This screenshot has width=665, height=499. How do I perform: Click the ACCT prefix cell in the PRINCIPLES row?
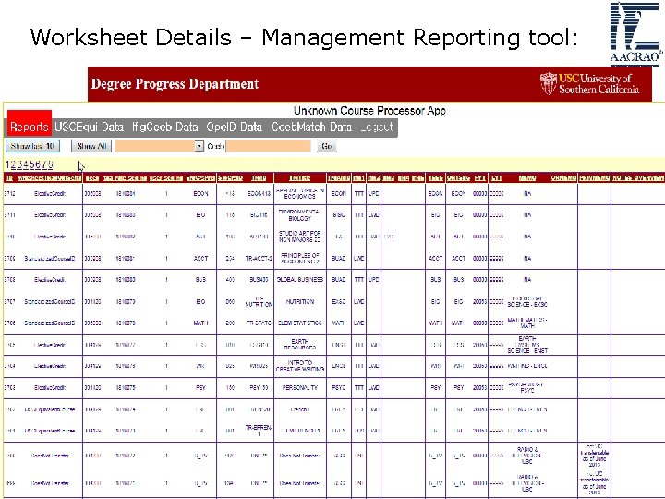(x=200, y=259)
